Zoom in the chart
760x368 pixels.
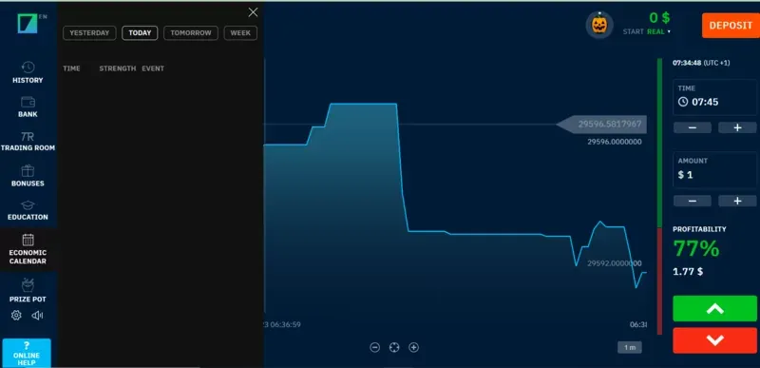(413, 347)
